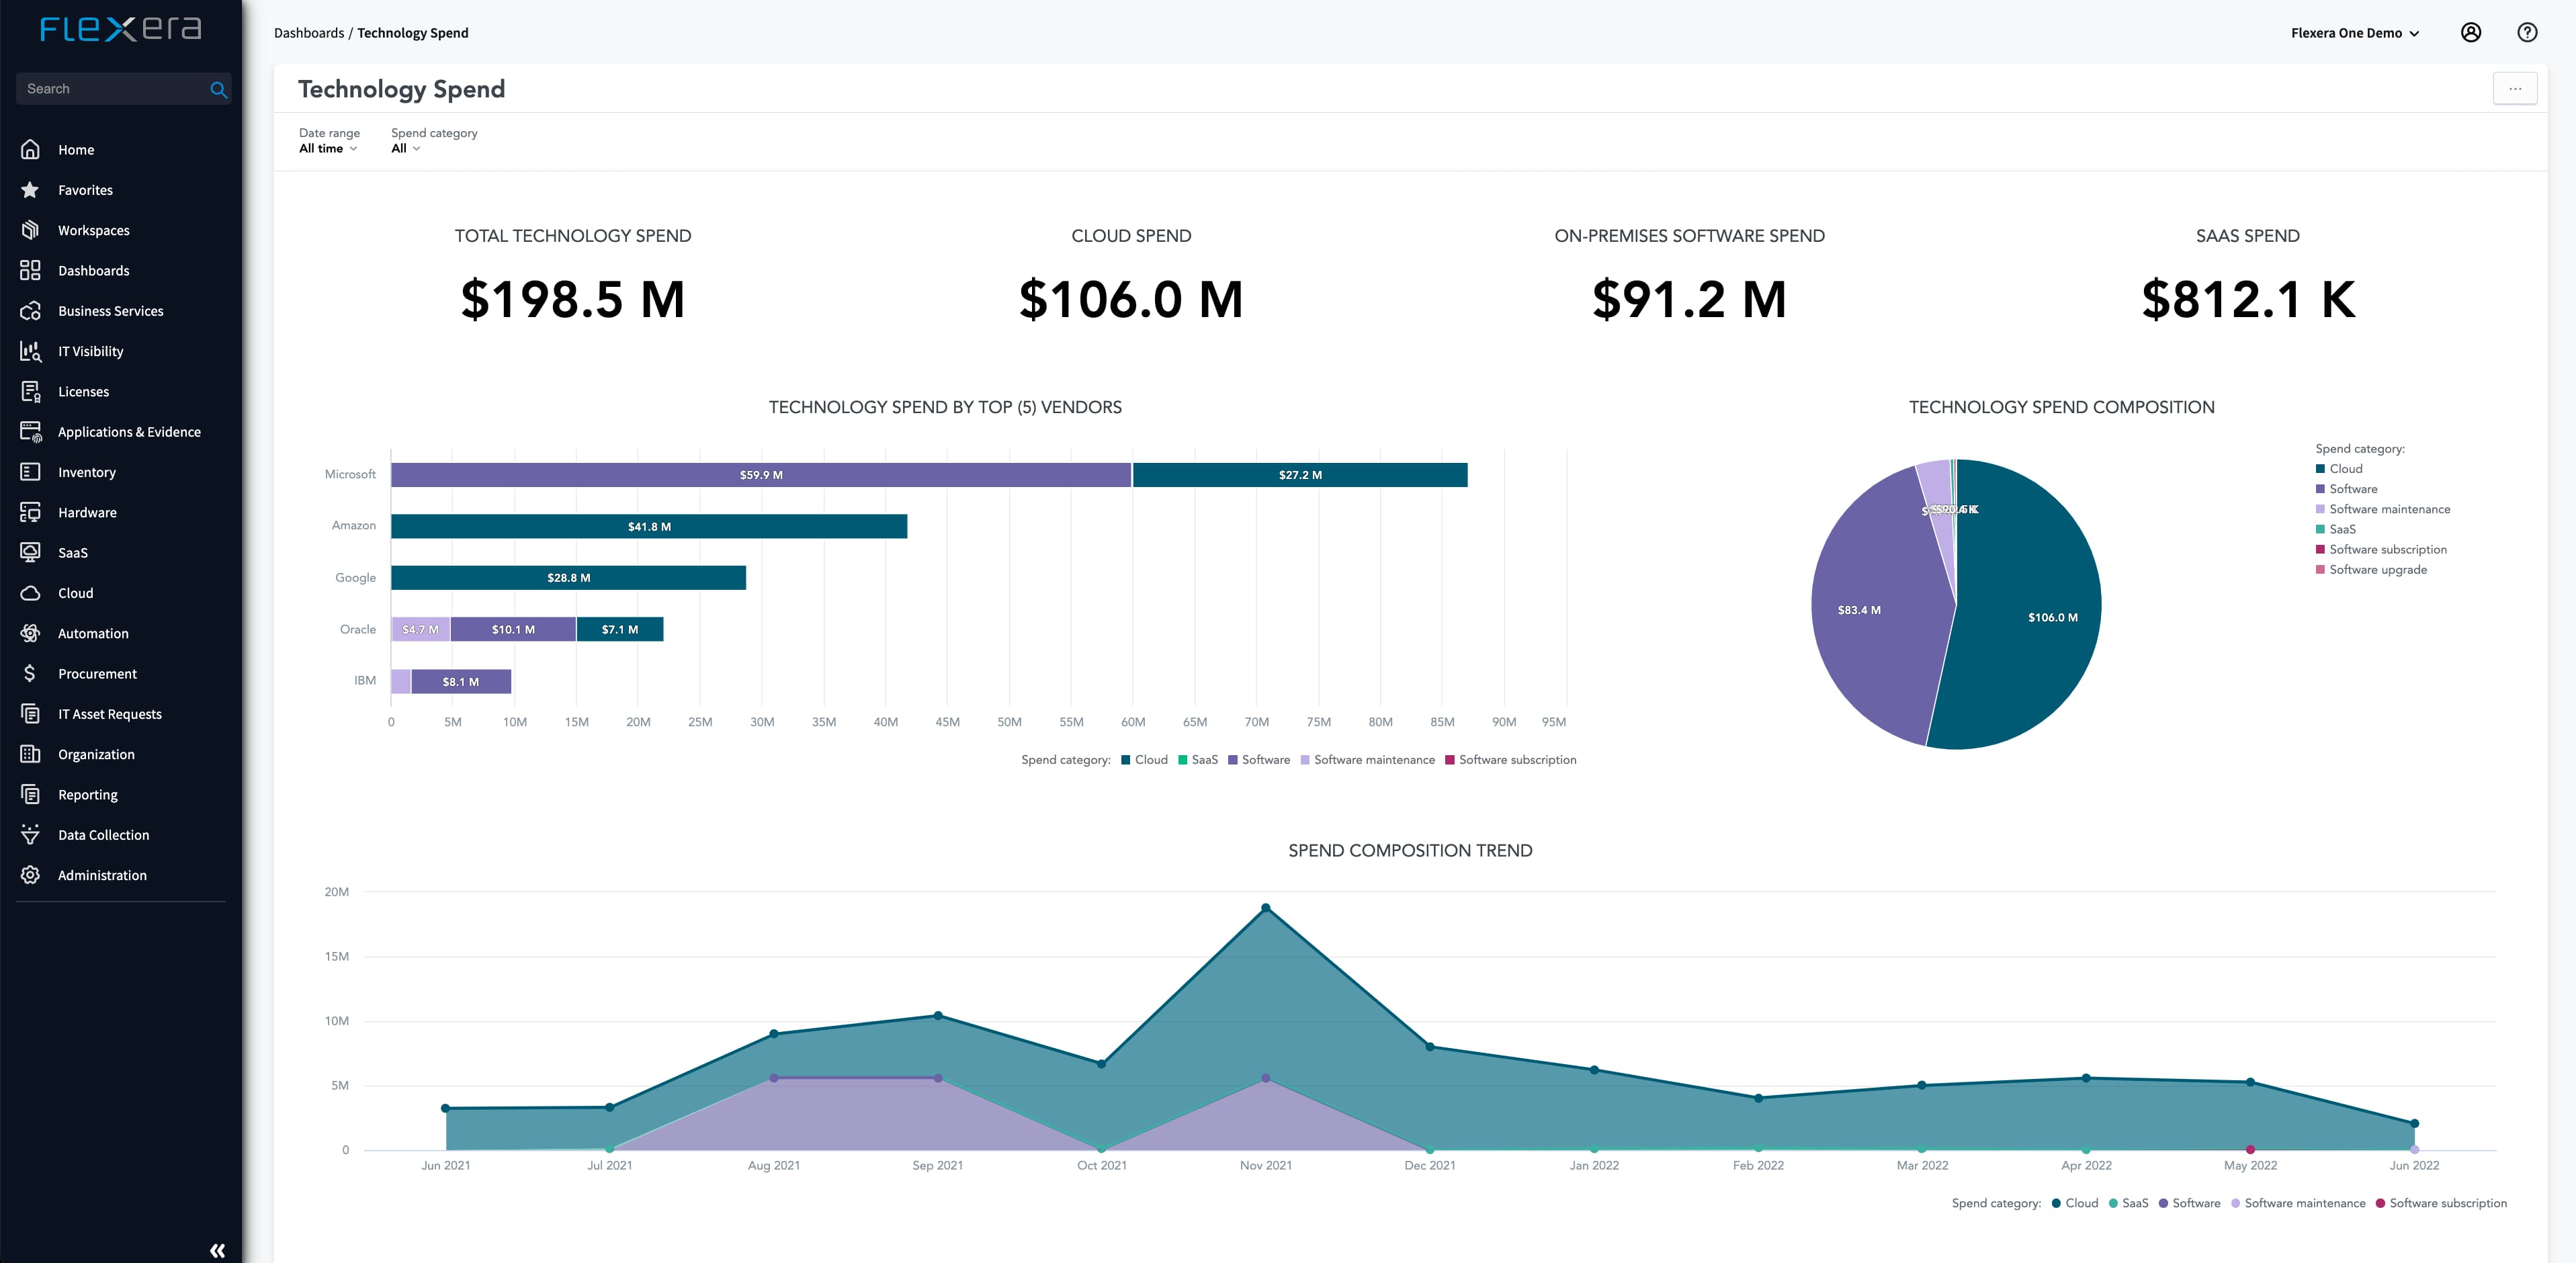Open the Workspaces section
The width and height of the screenshot is (2576, 1263).
[93, 230]
